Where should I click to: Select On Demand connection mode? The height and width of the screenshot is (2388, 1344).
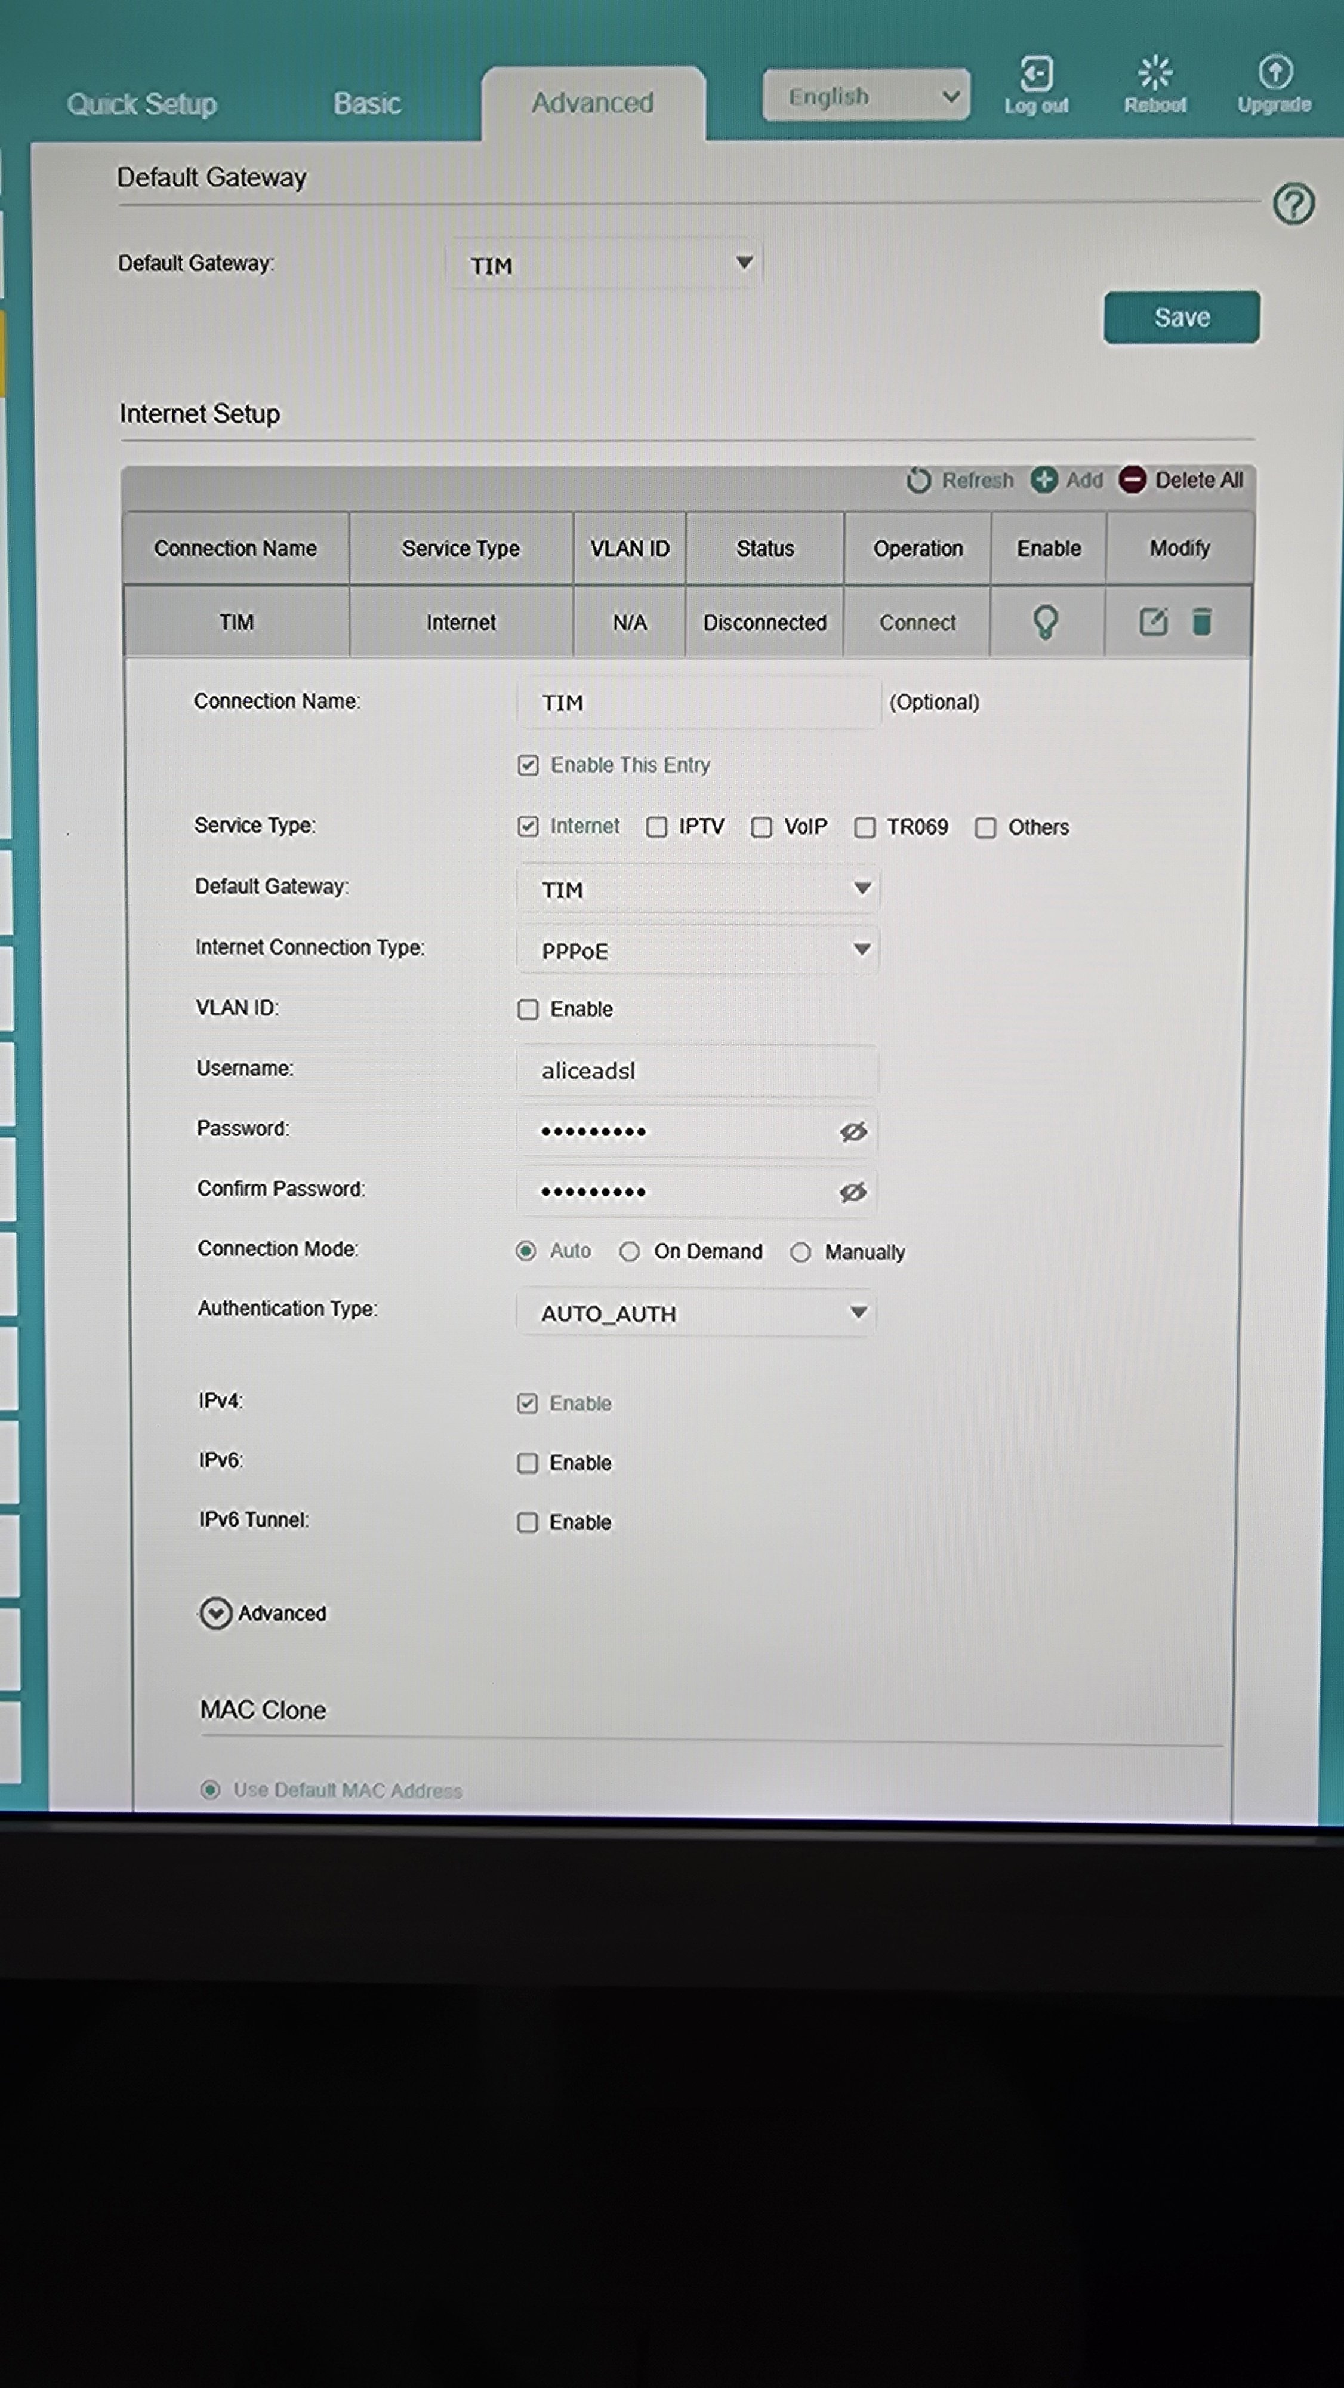coord(630,1253)
